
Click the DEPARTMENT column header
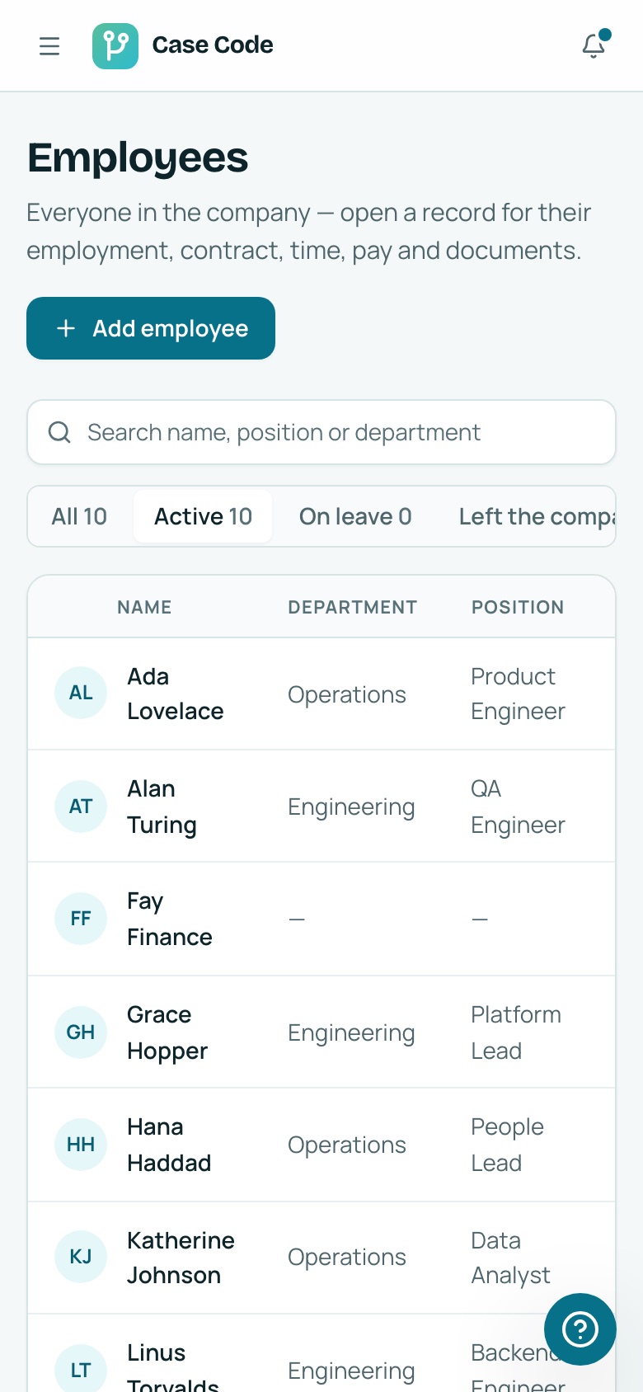[x=352, y=608]
